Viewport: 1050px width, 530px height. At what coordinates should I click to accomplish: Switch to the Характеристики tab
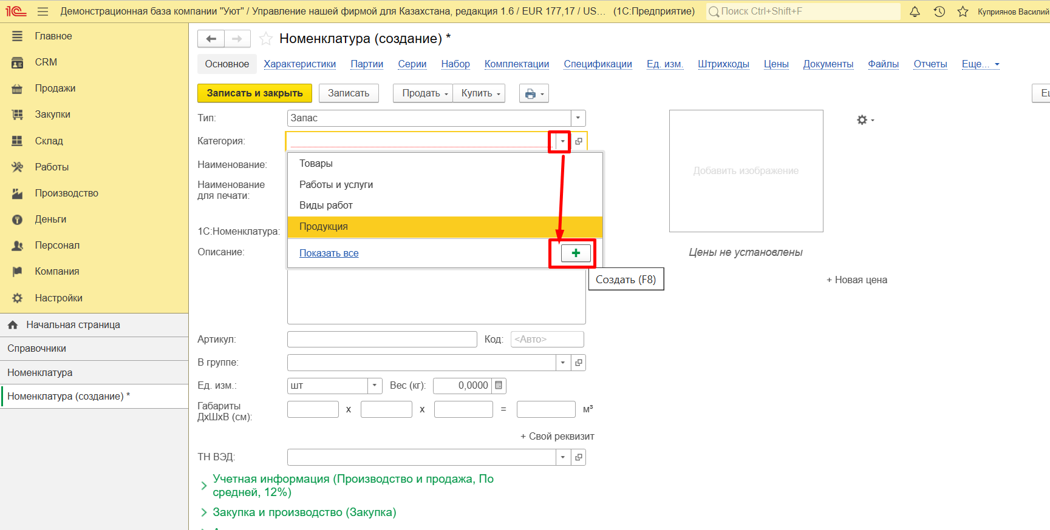coord(299,64)
